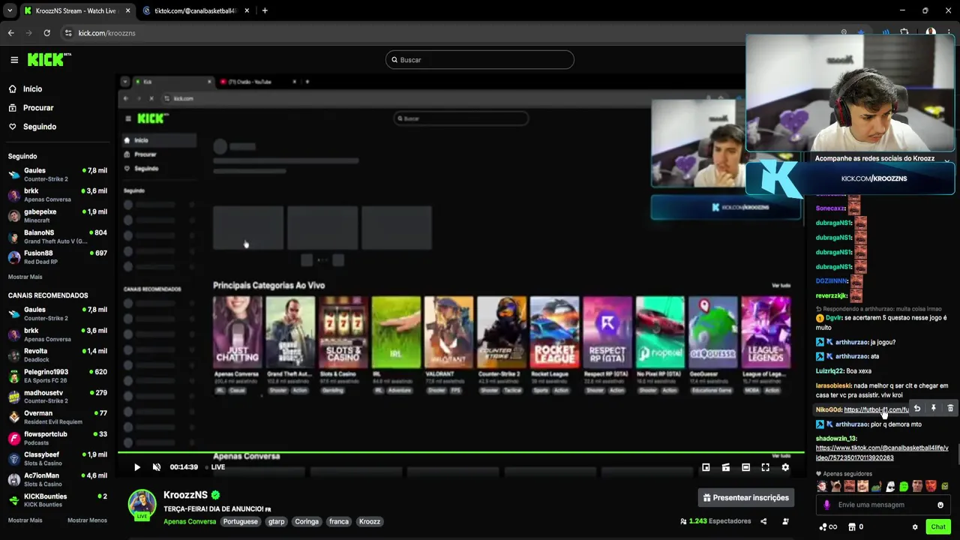This screenshot has height=540, width=960.
Task: Focus the Buscar search field
Action: (x=480, y=60)
